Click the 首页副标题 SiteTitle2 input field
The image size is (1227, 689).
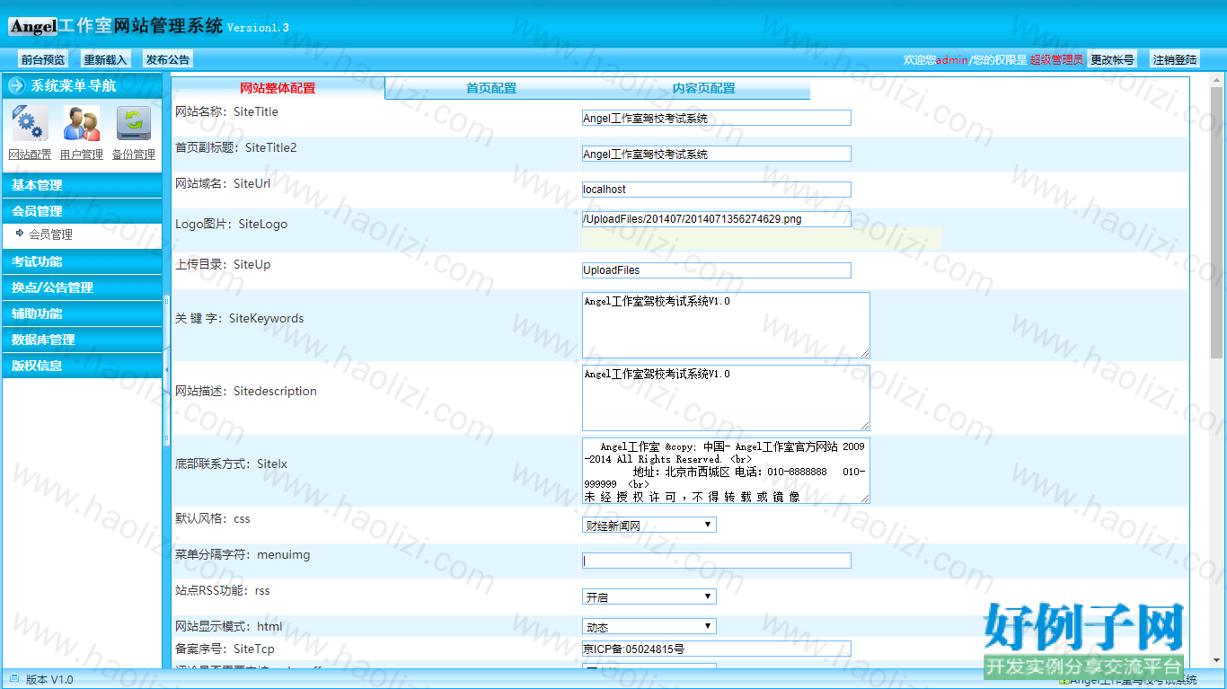717,154
